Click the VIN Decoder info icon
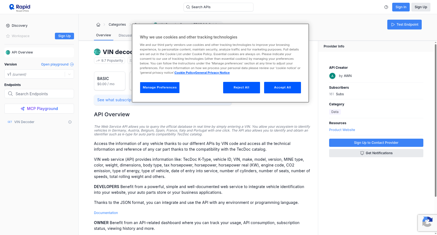Image resolution: width=437 pixels, height=235 pixels. [x=70, y=122]
